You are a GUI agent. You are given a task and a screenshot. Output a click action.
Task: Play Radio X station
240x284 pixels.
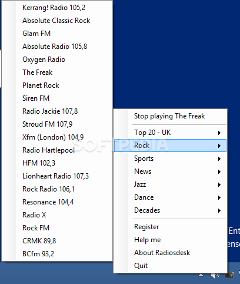pyautogui.click(x=57, y=215)
